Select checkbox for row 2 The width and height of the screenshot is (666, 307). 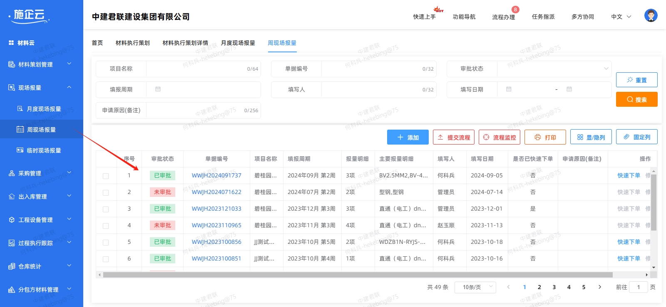coord(106,193)
